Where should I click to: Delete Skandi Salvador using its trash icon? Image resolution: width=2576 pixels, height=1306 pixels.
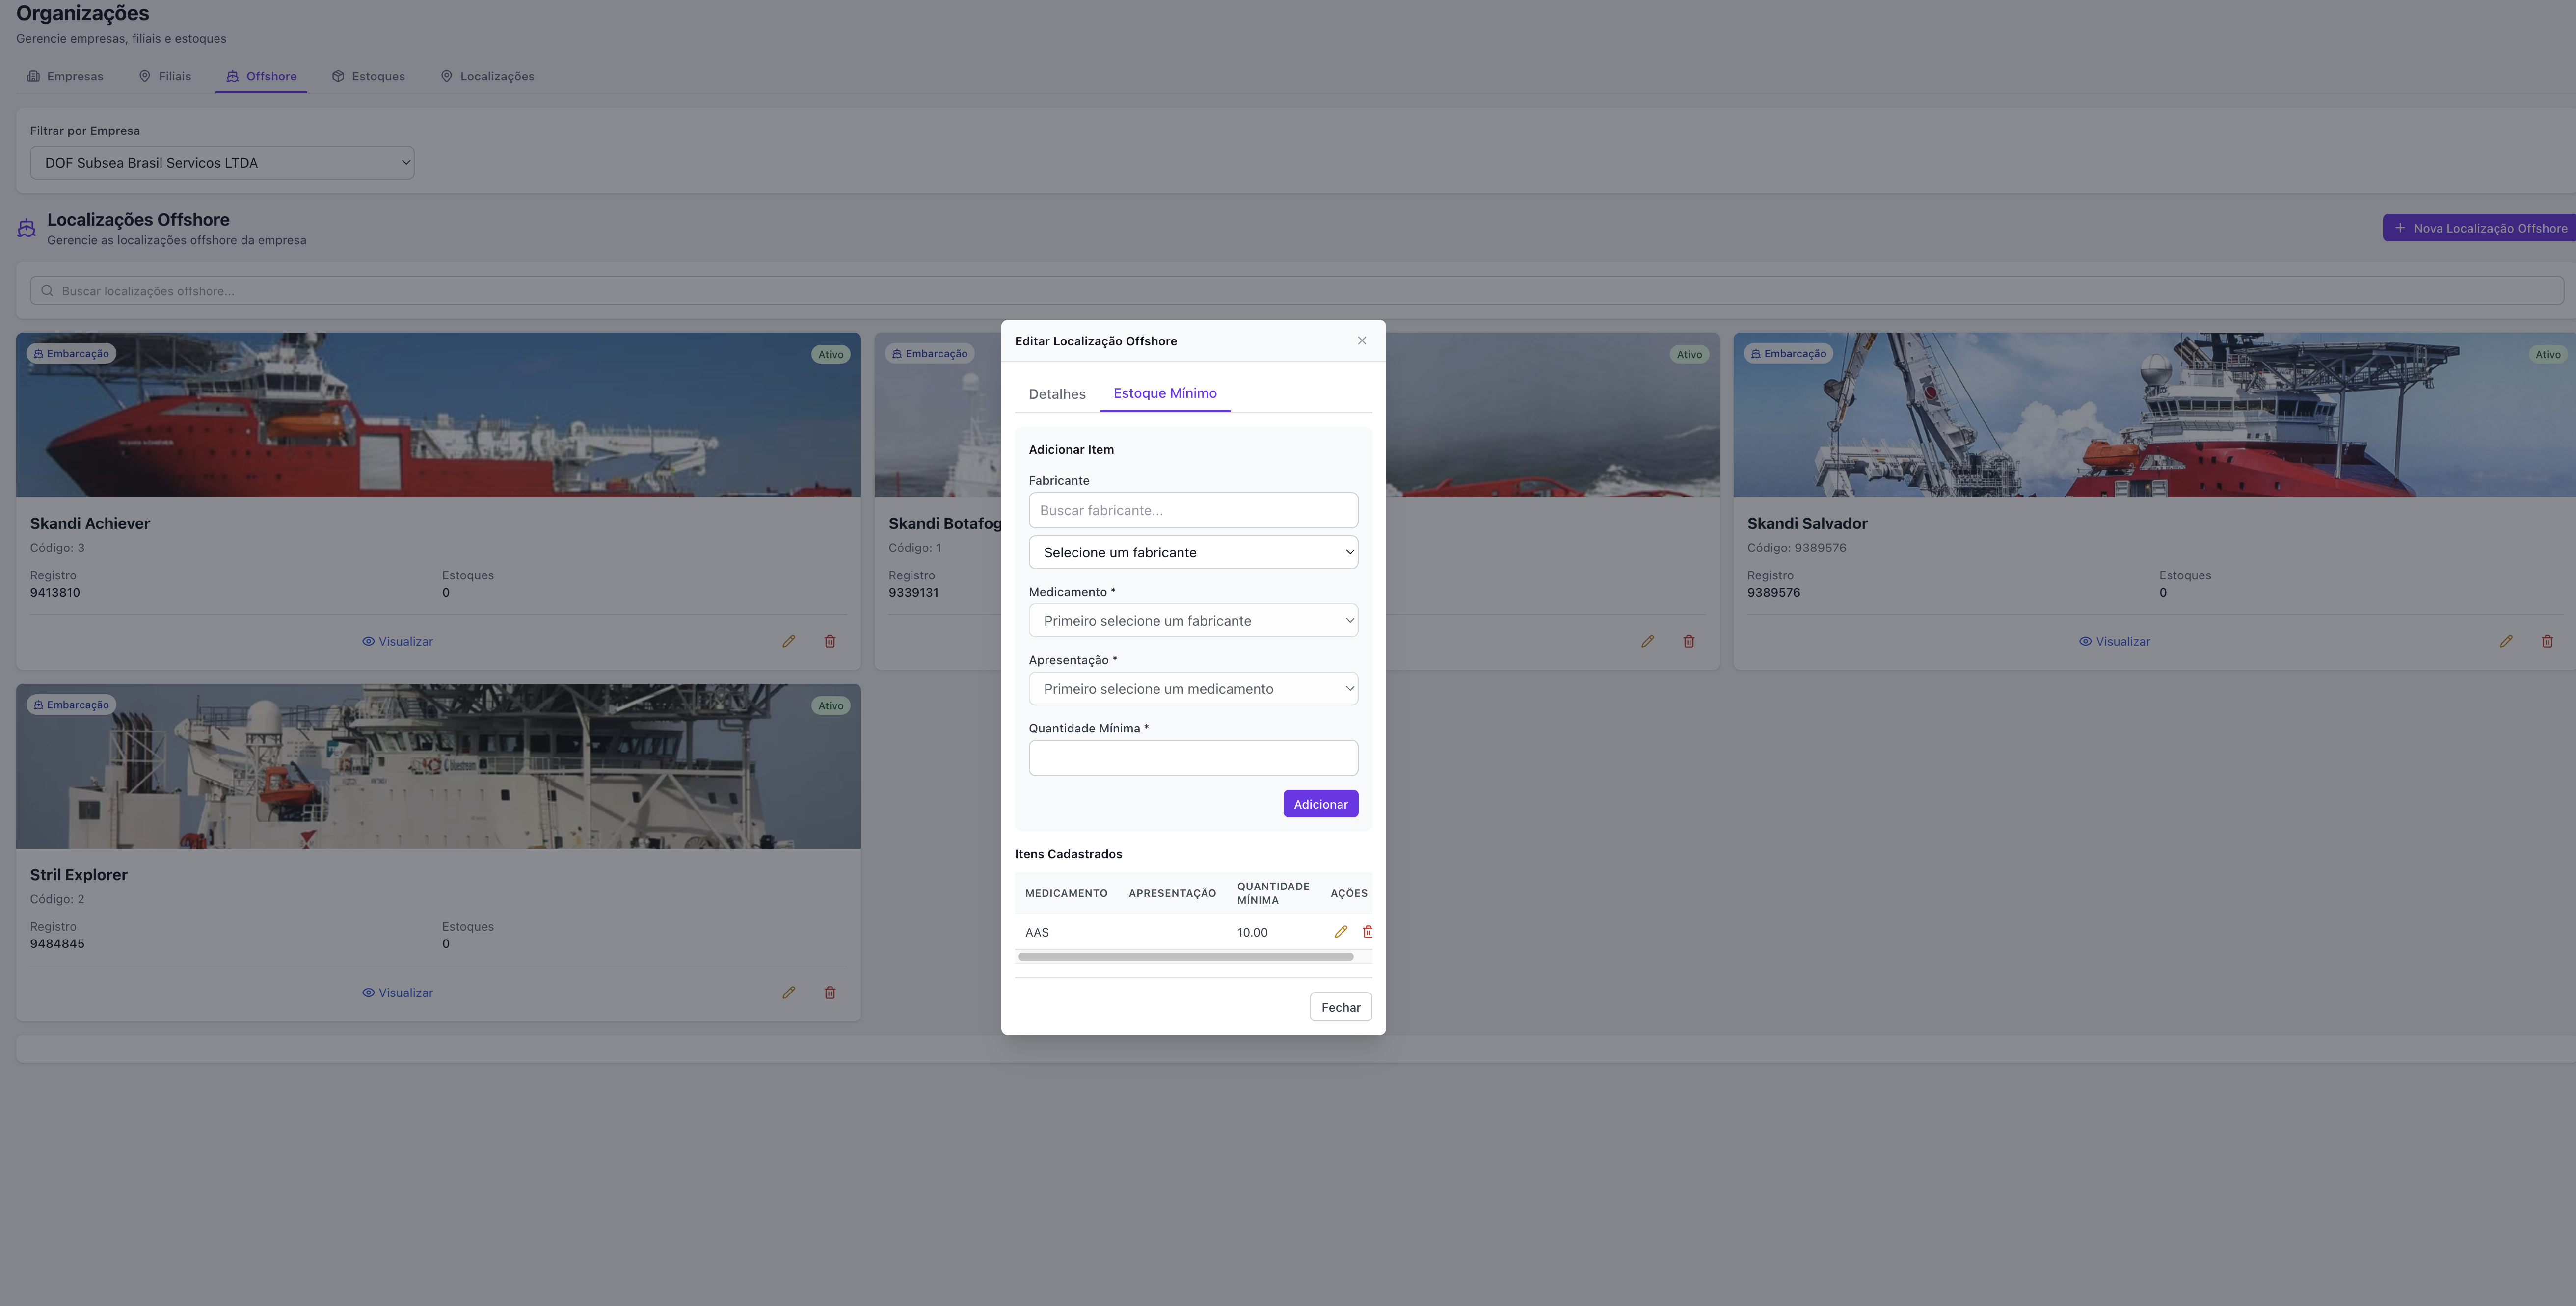pyautogui.click(x=2547, y=641)
